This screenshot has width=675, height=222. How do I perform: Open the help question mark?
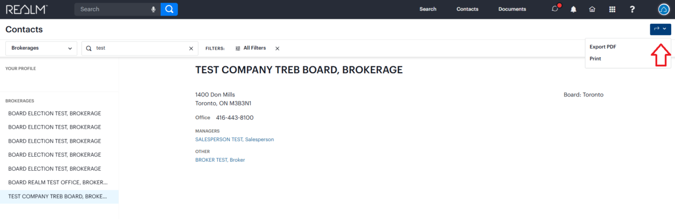[x=632, y=9]
